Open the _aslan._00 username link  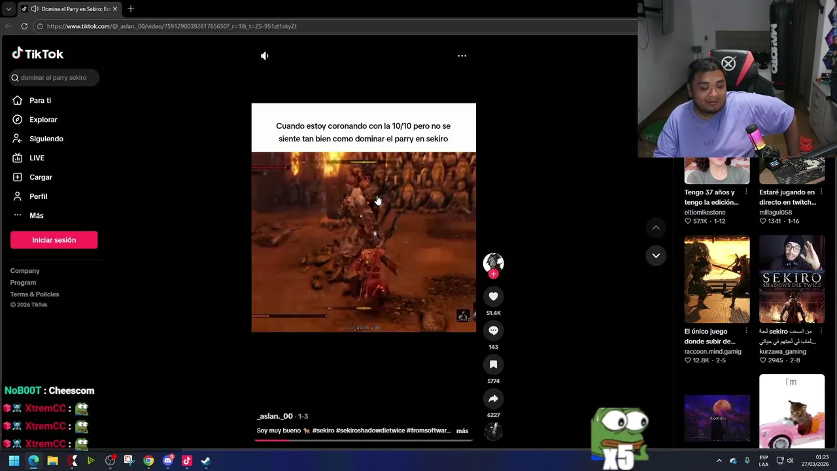tap(275, 416)
